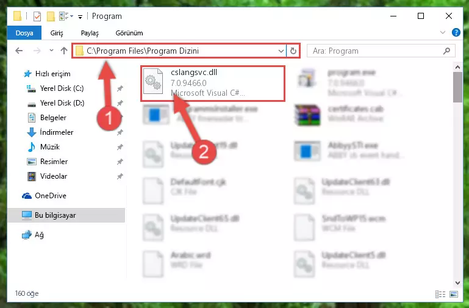Open the Görünüm ribbon tab
The width and height of the screenshot is (469, 308).
(129, 33)
